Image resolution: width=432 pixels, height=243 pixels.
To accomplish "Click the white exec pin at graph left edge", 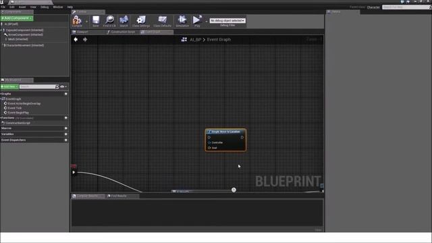I will [x=74, y=173].
